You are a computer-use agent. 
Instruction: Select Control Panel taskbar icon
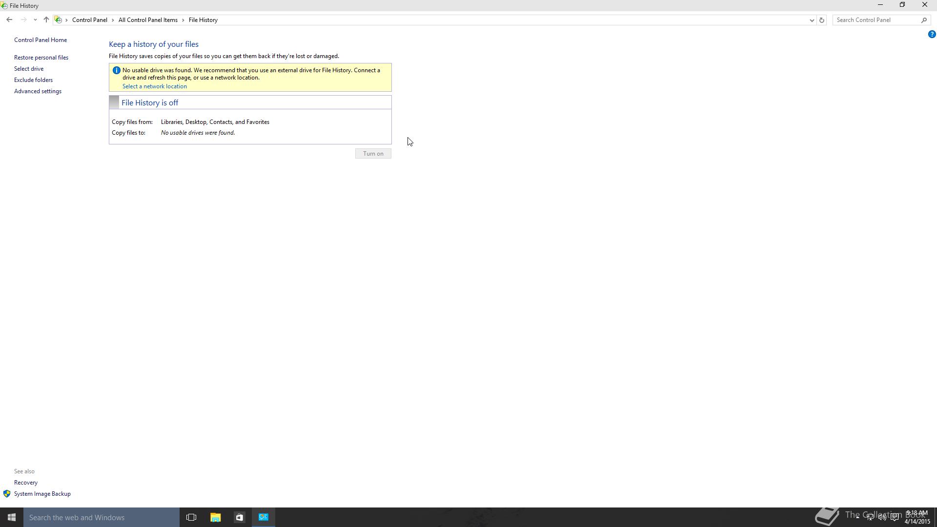coord(264,517)
